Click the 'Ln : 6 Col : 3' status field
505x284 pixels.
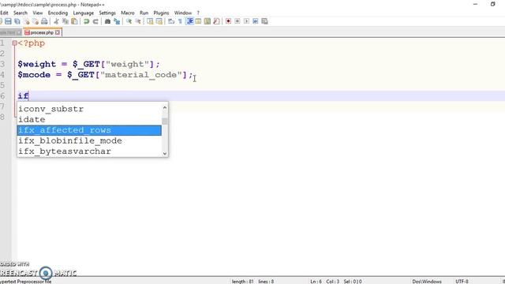324,282
